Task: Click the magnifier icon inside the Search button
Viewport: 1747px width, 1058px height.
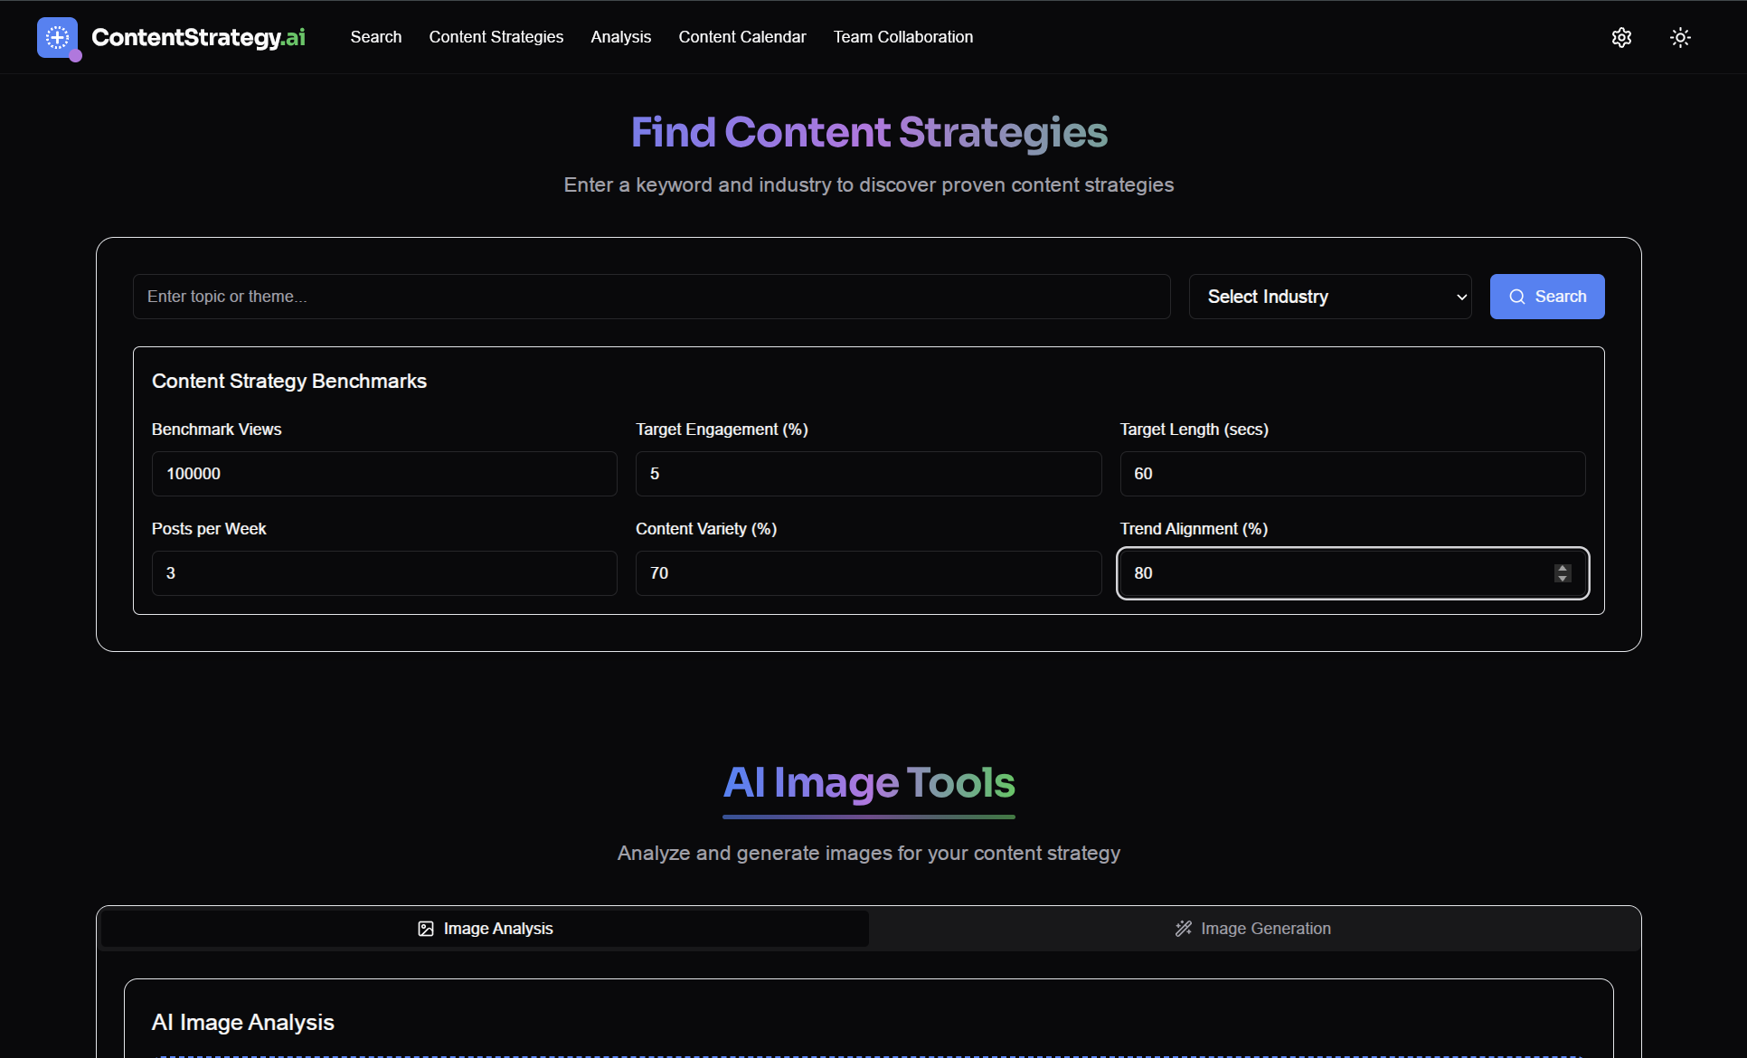Action: coord(1516,297)
